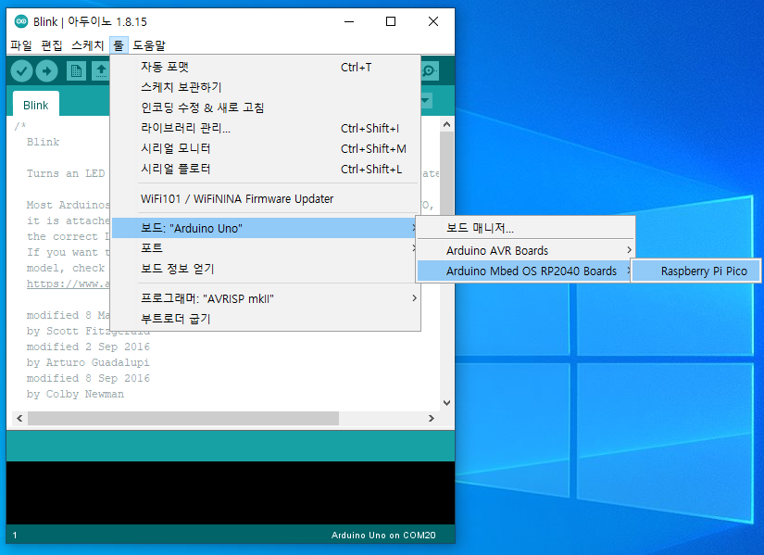Click the vertical scrollbar thumb
Screen dimensions: 764x555
[x=446, y=175]
